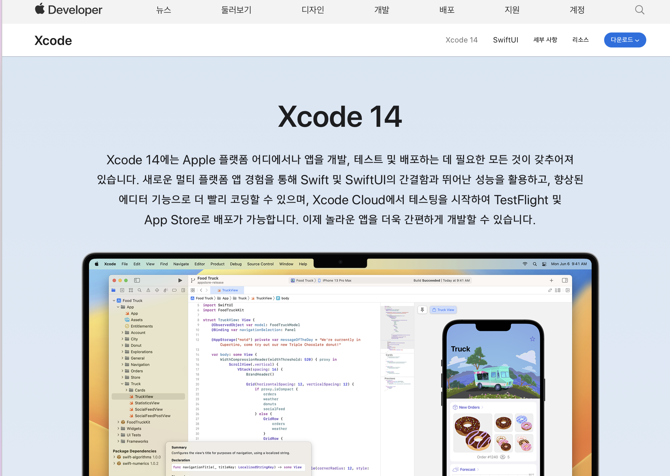The height and width of the screenshot is (476, 670).
Task: Switch to the SwiftUI tab
Action: point(505,40)
